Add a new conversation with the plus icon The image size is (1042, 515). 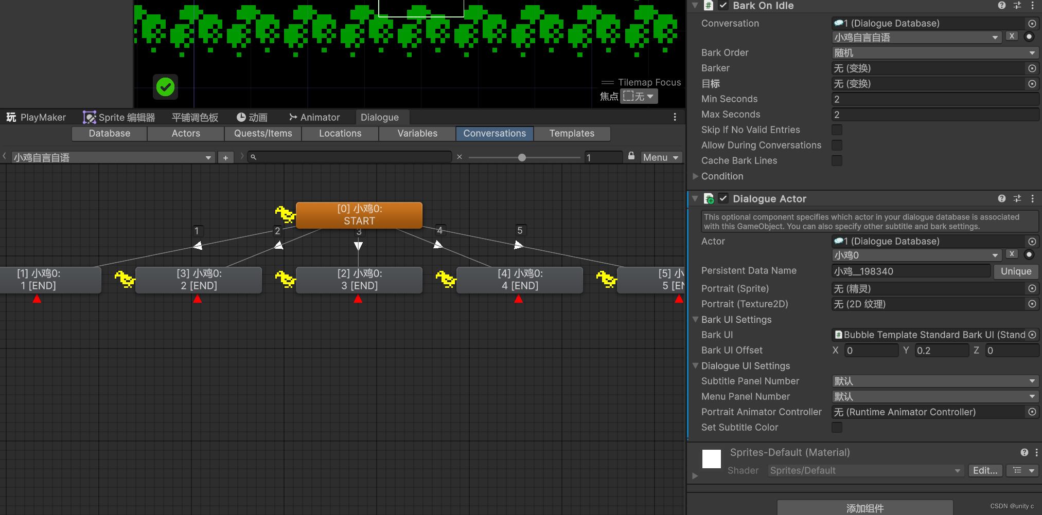tap(225, 157)
